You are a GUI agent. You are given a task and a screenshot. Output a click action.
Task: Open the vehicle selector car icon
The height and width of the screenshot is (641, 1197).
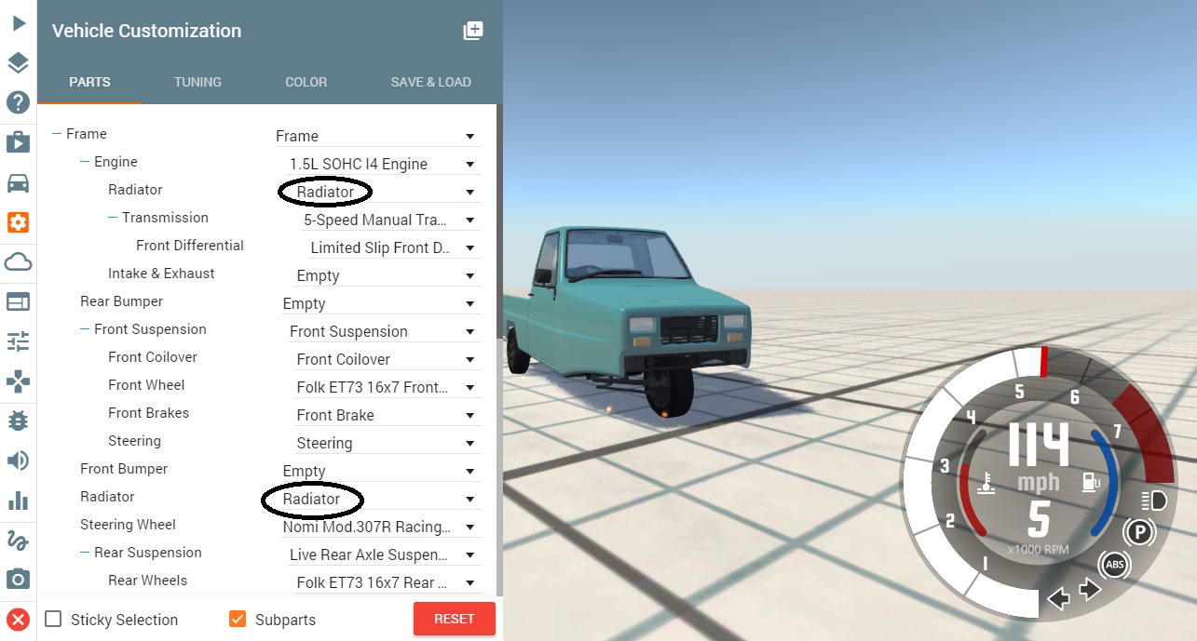(x=18, y=182)
